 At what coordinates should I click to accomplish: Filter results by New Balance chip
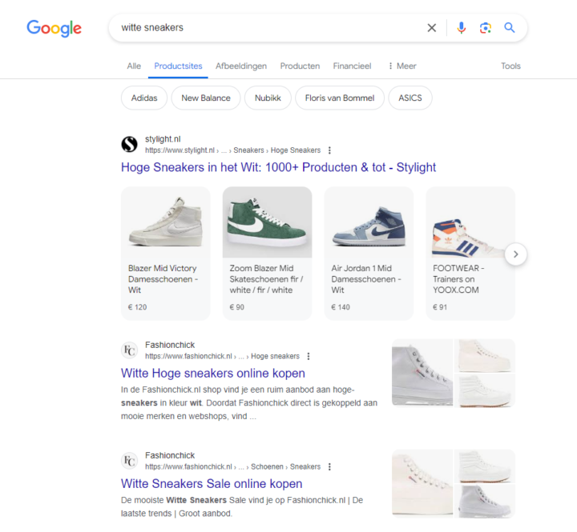pos(206,98)
